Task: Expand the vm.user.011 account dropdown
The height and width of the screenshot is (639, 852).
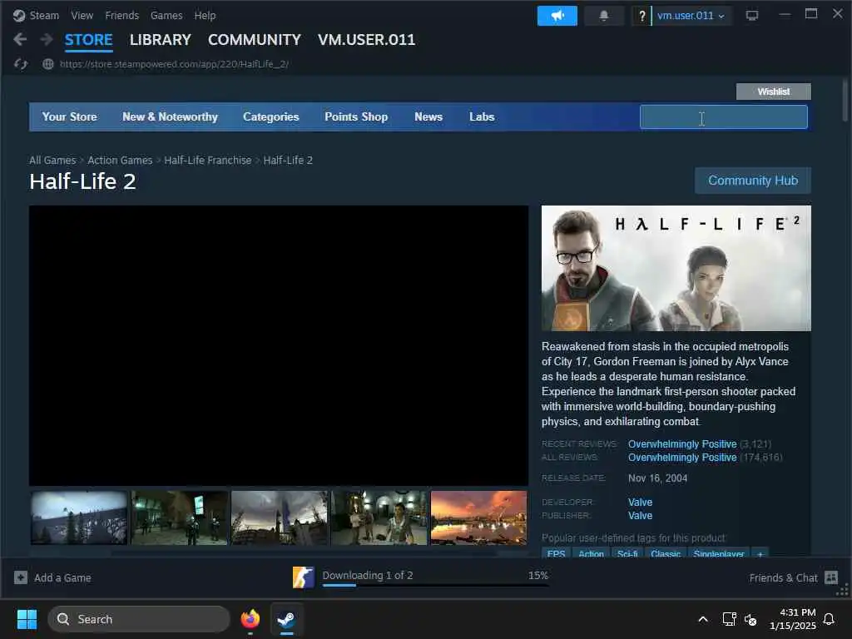Action: 691,16
